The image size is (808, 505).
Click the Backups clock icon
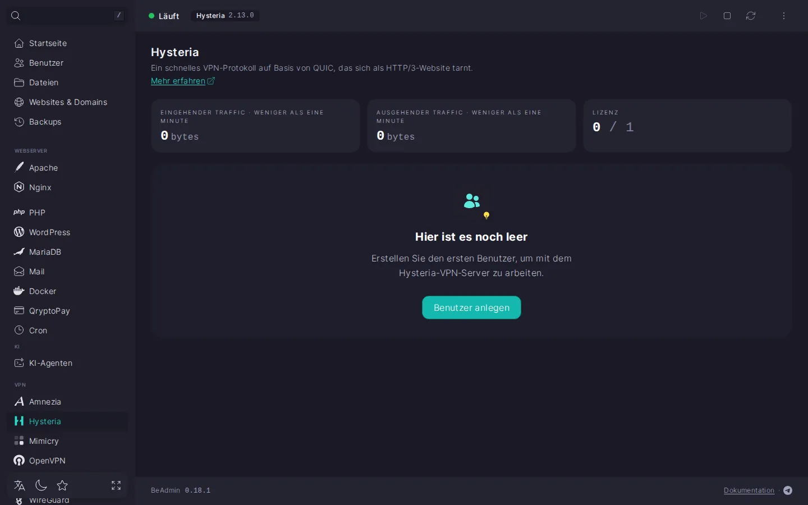pos(19,122)
